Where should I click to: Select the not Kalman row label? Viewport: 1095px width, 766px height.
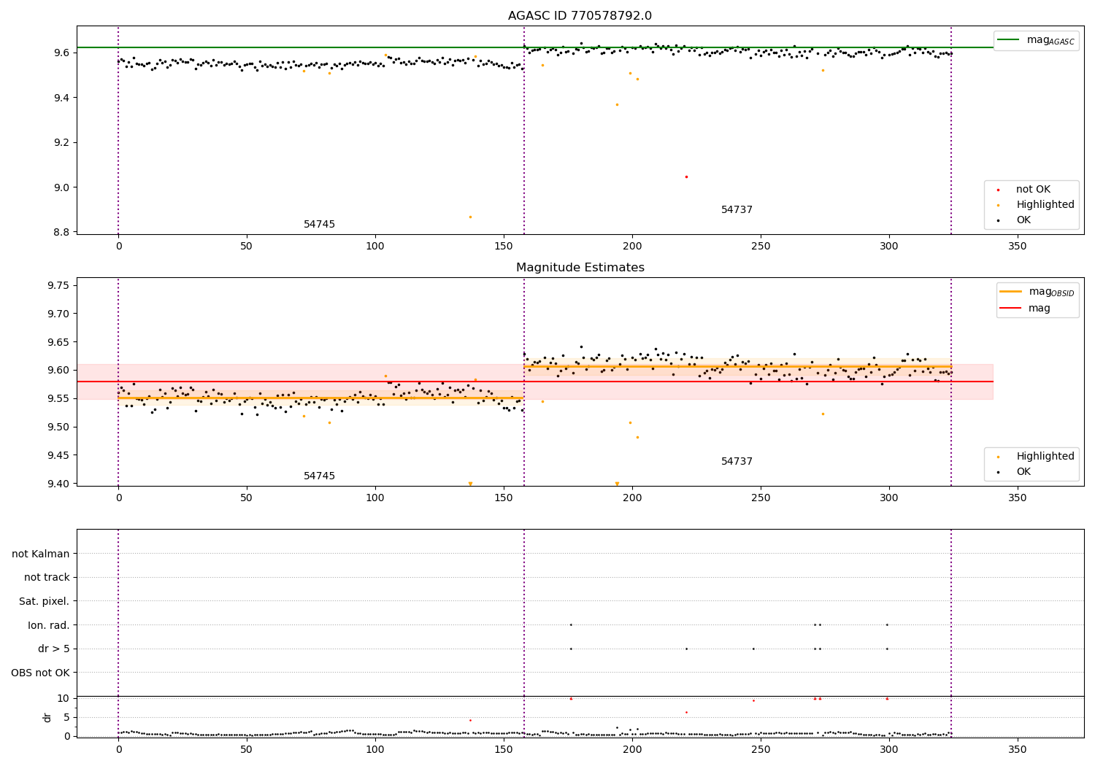click(x=41, y=554)
